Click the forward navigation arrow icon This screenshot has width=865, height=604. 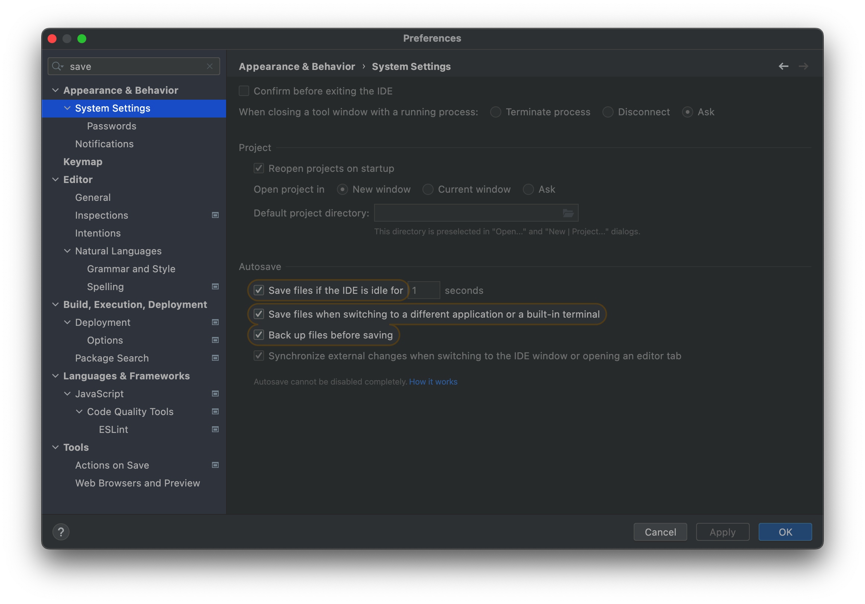(x=803, y=66)
